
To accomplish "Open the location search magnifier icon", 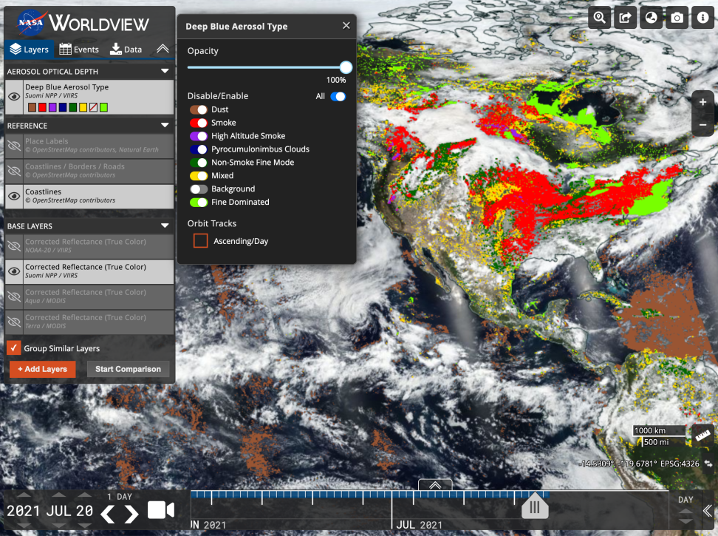I will coord(599,18).
